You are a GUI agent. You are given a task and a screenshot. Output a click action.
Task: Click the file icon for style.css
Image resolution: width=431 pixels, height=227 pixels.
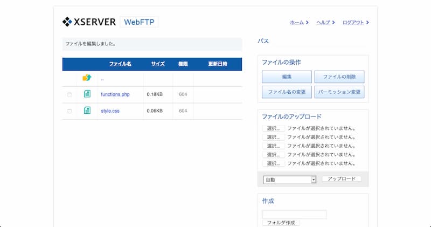click(87, 111)
